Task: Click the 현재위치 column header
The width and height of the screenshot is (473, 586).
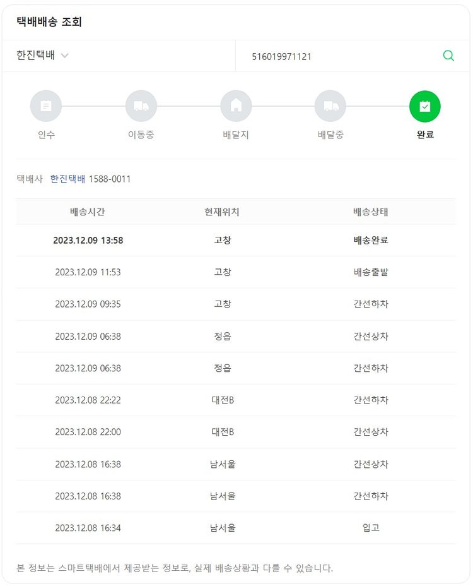Action: [222, 212]
